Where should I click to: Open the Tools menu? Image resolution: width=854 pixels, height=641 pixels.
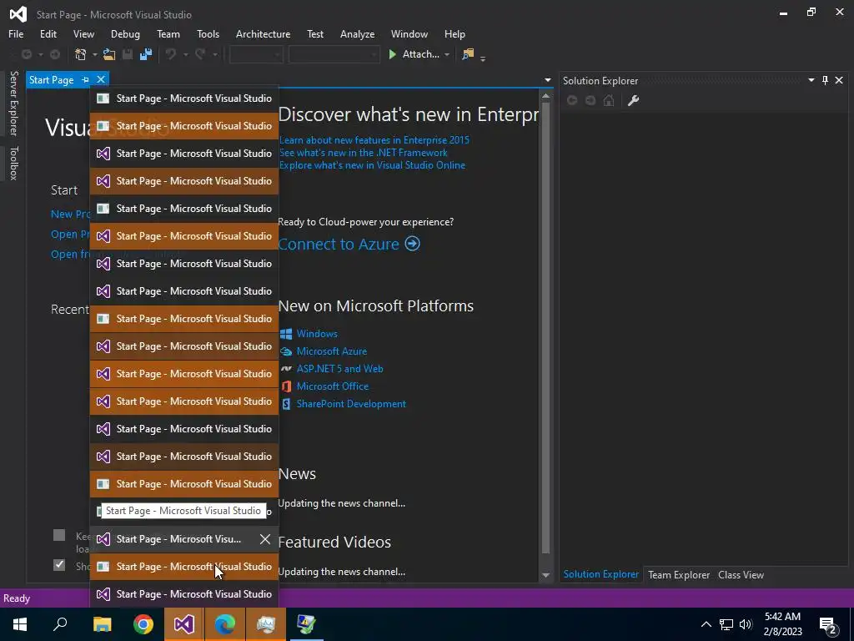[x=208, y=33]
